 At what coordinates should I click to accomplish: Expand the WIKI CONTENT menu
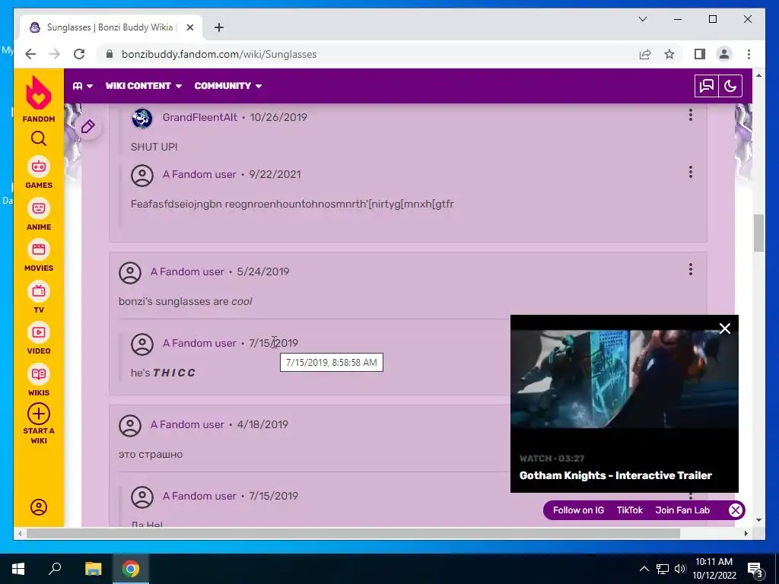[x=144, y=86]
